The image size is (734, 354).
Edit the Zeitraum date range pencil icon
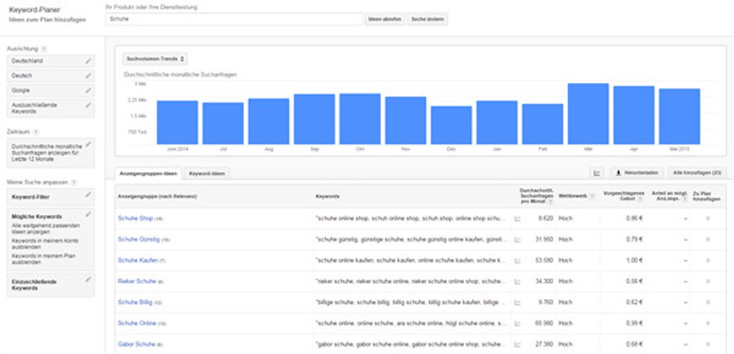[x=89, y=144]
